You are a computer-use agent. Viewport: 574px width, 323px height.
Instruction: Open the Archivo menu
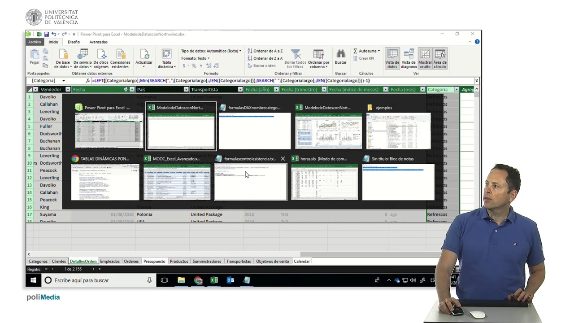click(35, 42)
